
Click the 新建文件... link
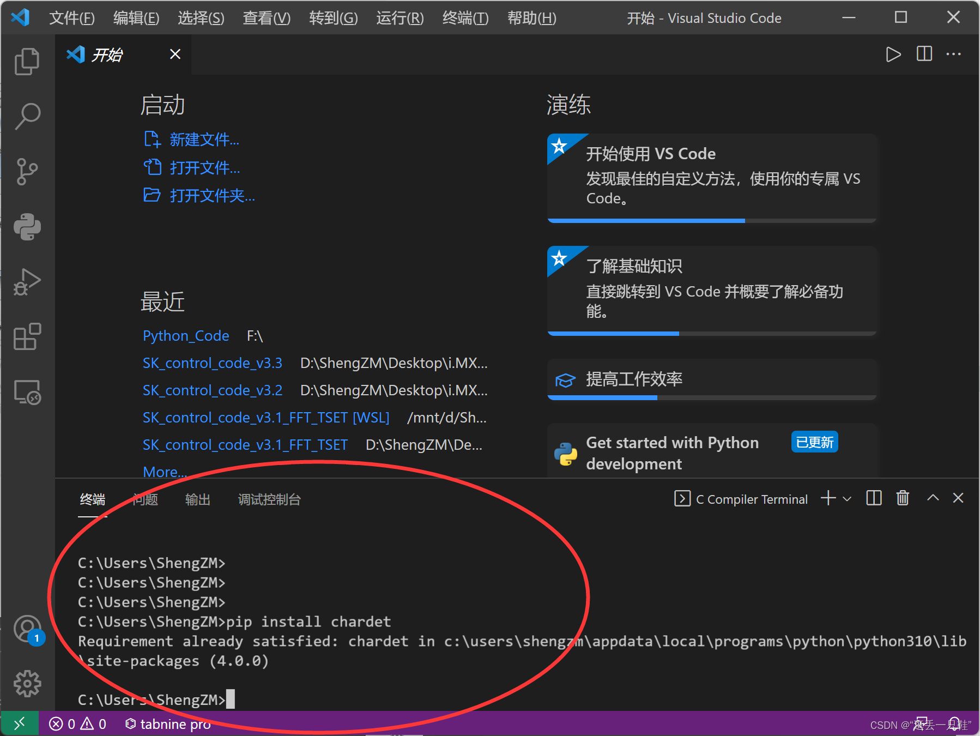[x=191, y=140]
